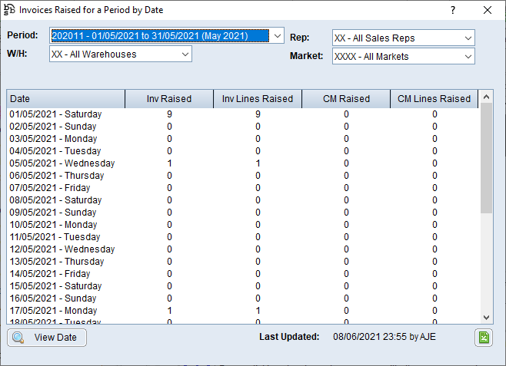The width and height of the screenshot is (506, 366).
Task: Click the application icon in title bar
Action: click(9, 10)
